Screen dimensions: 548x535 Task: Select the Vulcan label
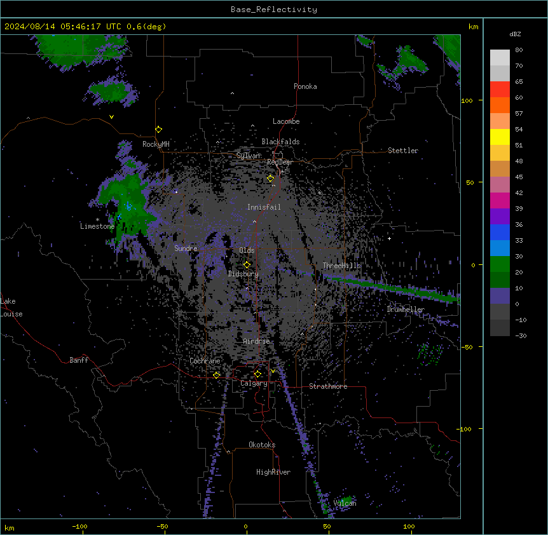click(345, 503)
